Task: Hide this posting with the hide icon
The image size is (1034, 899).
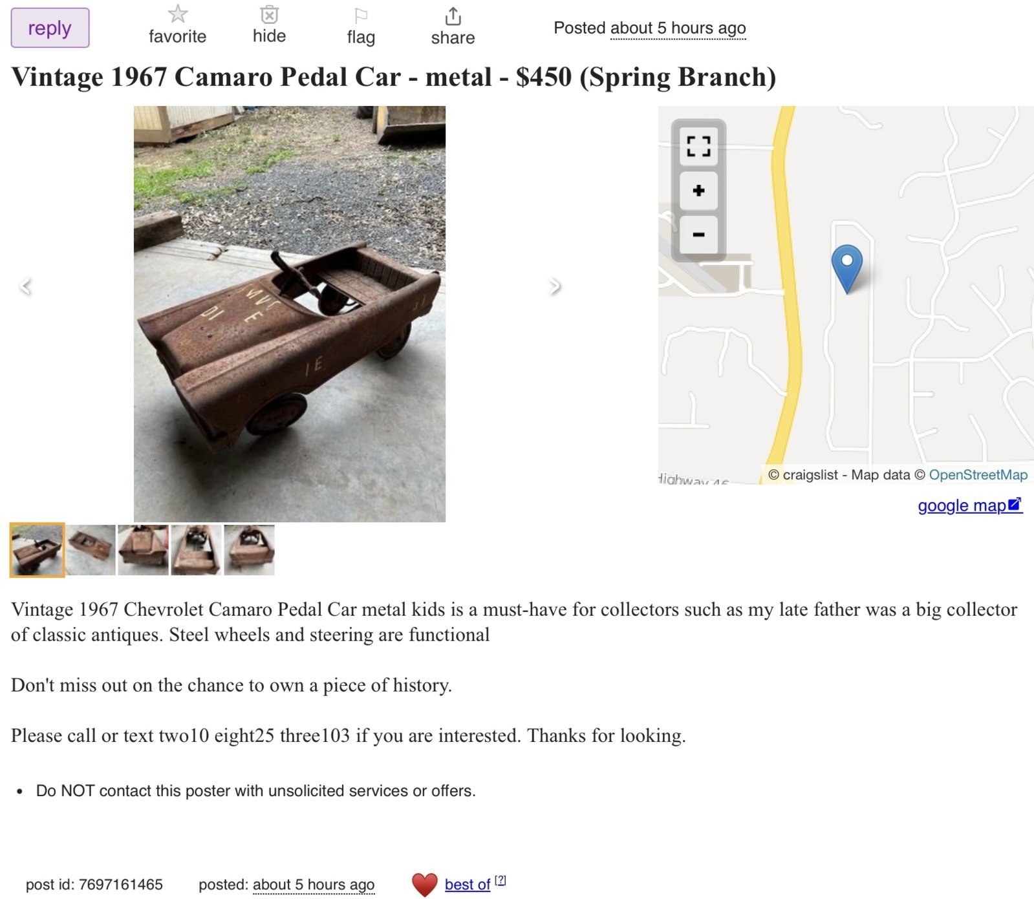Action: [269, 14]
